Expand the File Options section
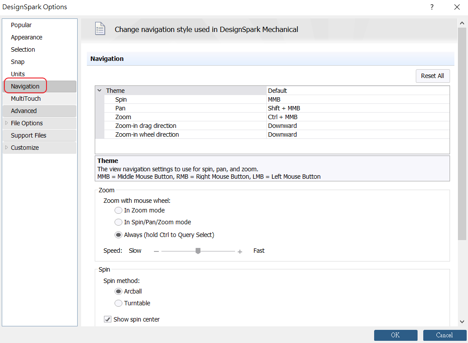Viewport: 468px width, 343px height. tap(7, 123)
